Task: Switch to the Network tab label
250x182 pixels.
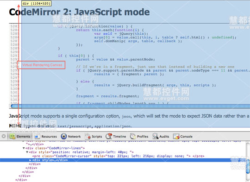Action: [x=74, y=137]
